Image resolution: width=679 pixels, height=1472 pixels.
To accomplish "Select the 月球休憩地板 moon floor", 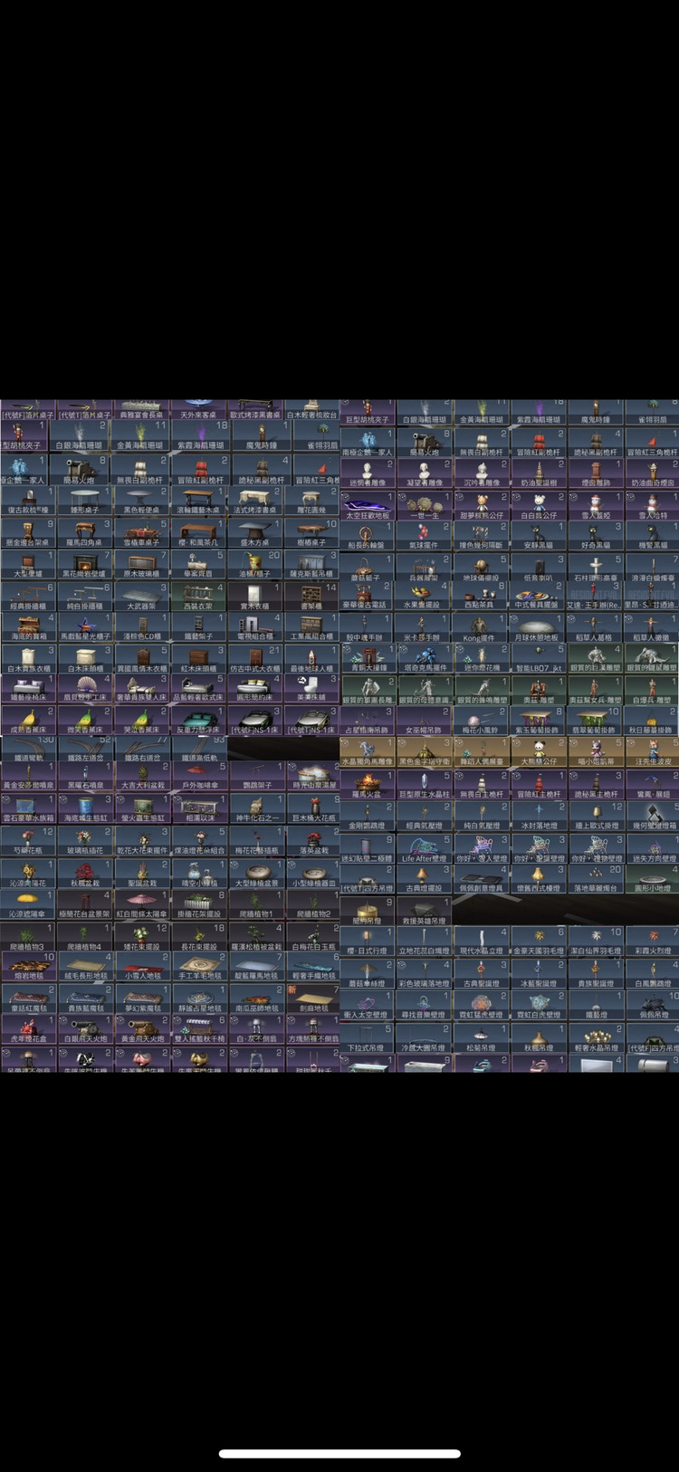I will click(538, 629).
